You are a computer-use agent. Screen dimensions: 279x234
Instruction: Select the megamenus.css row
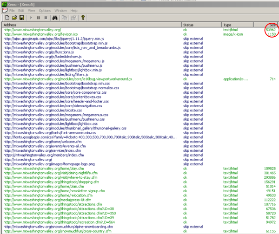pyautogui.click(x=139, y=115)
